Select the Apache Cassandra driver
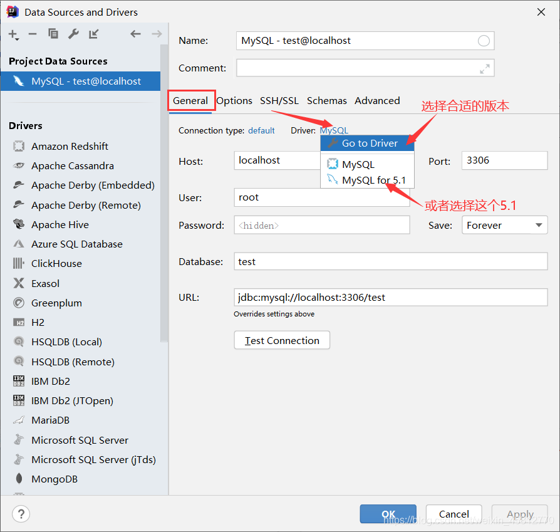 pyautogui.click(x=72, y=166)
